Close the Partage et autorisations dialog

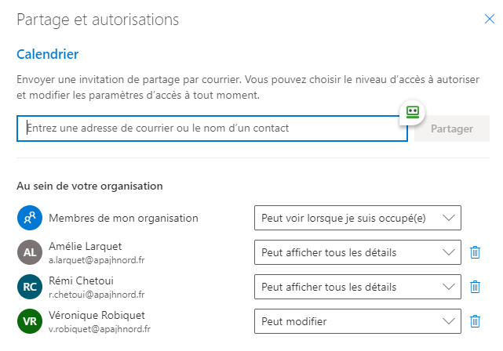pyautogui.click(x=489, y=19)
